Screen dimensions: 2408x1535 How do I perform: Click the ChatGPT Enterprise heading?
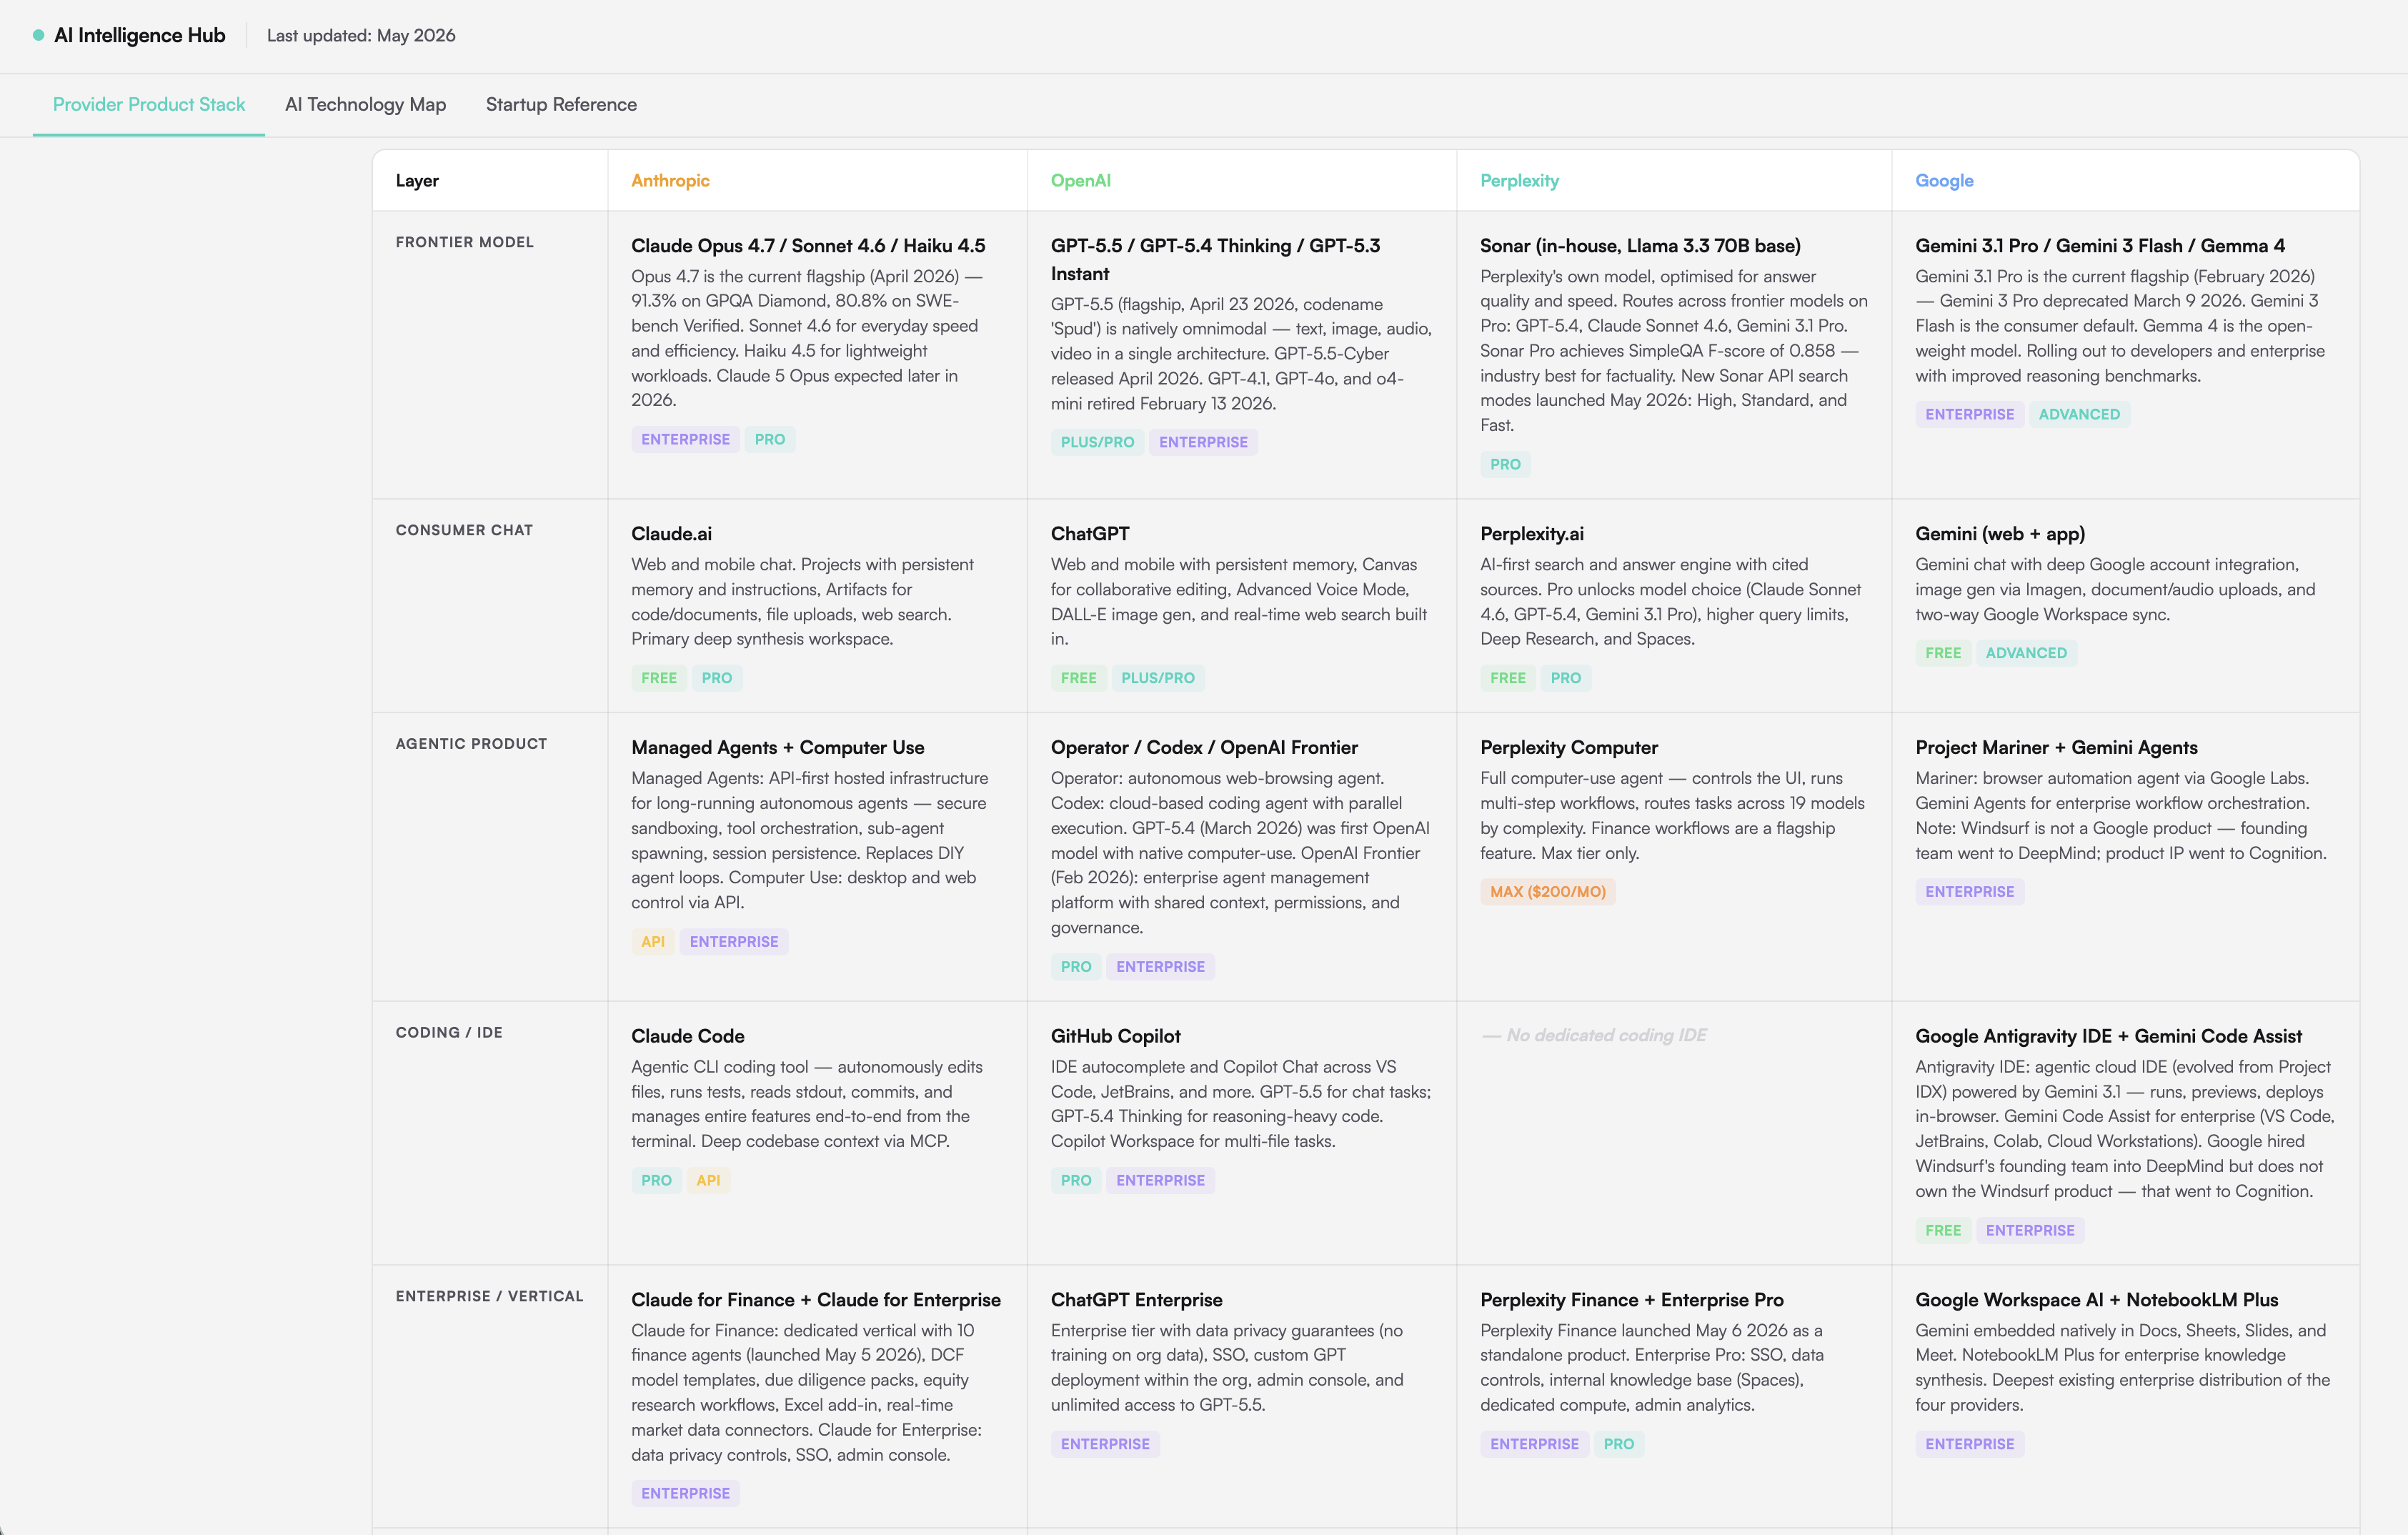[1136, 1299]
